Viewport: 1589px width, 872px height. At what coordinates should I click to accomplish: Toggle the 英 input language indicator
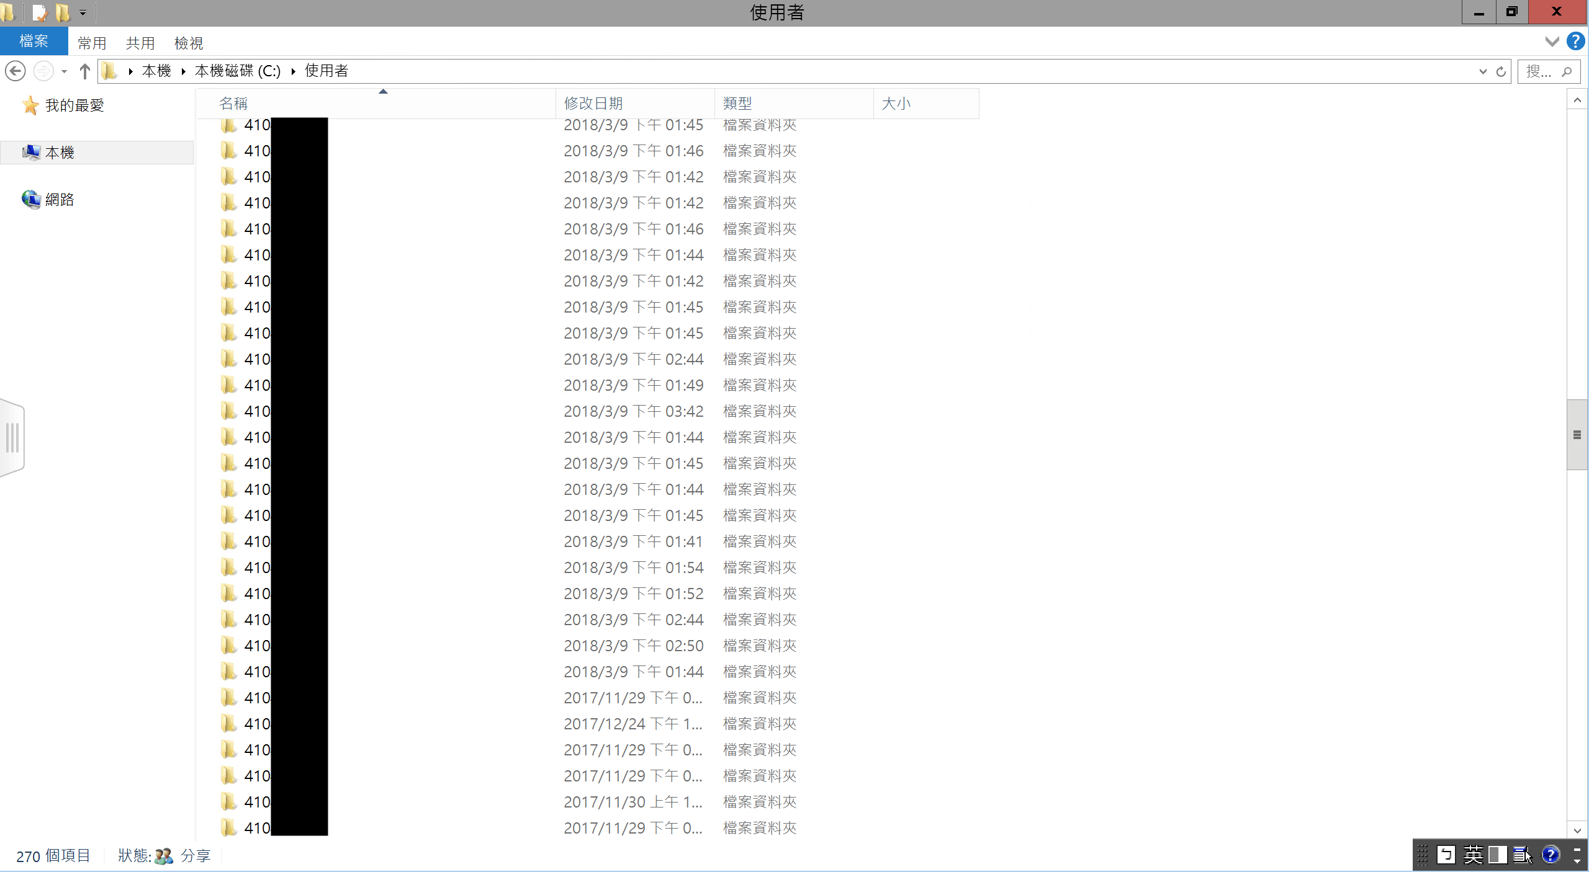tap(1473, 855)
